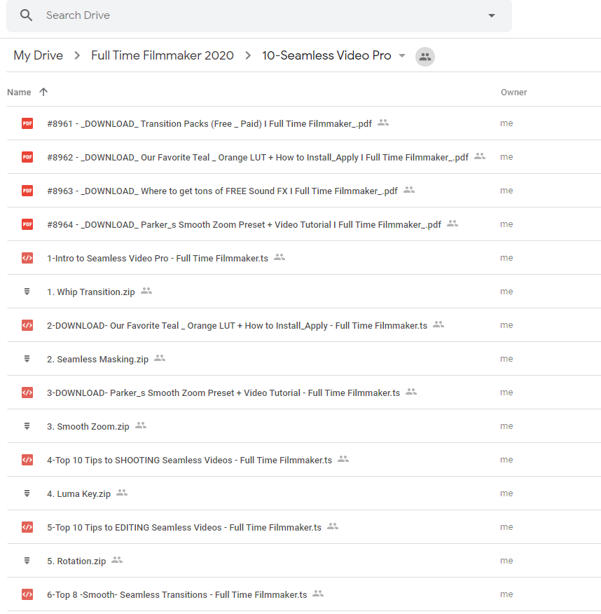601x614 pixels.
Task: Click owner 'me' in #8961 Transition Packs row
Action: pos(506,123)
